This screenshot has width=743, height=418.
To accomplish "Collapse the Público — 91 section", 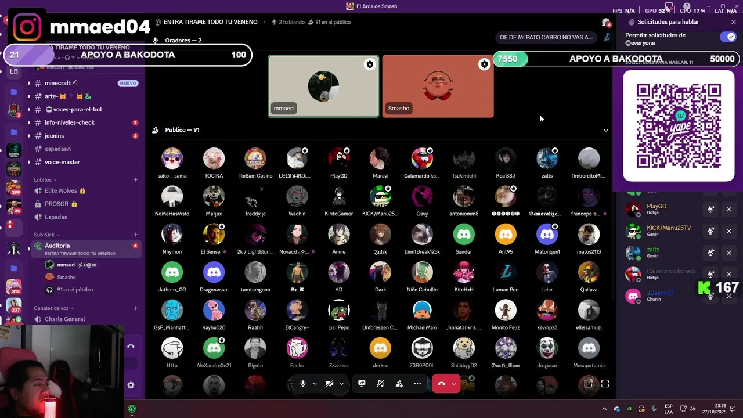I will pyautogui.click(x=606, y=130).
